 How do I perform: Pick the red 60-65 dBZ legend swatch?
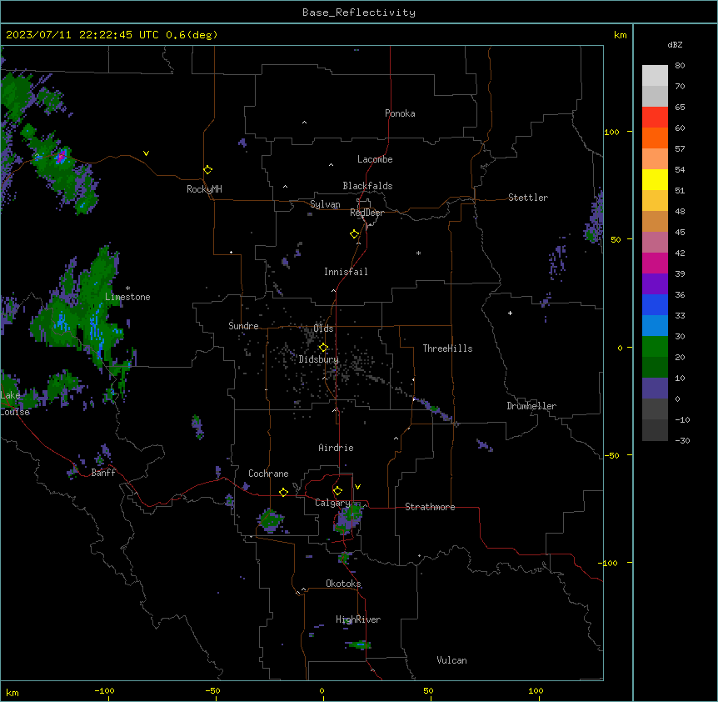pyautogui.click(x=655, y=118)
